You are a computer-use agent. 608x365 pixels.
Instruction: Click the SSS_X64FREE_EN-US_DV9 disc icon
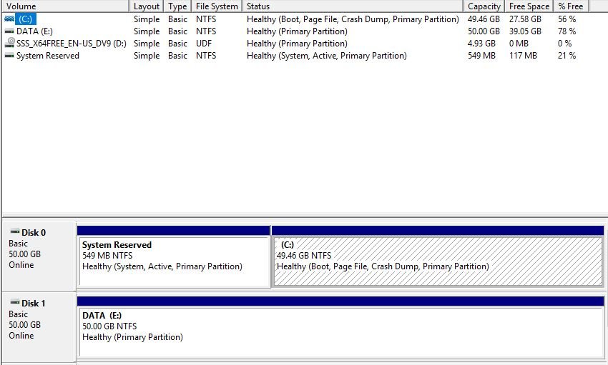(10, 43)
